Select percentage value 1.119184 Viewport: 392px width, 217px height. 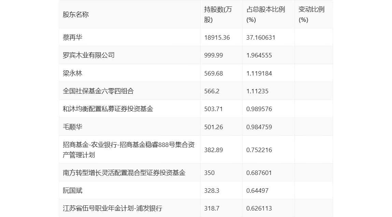point(259,73)
